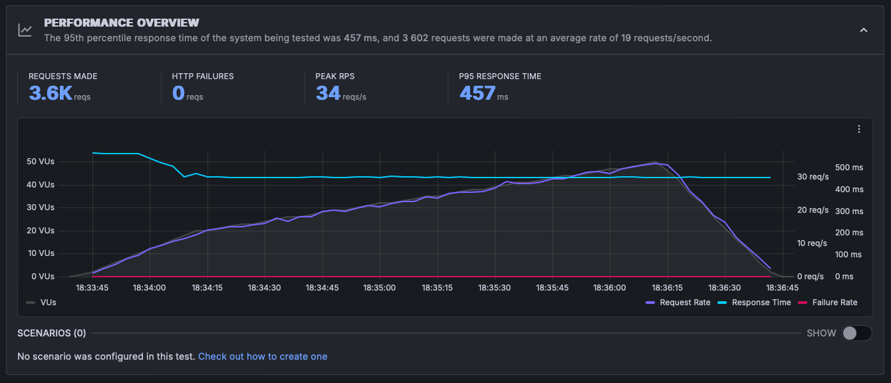
Task: Toggle VUs series in chart legend
Action: tap(41, 302)
